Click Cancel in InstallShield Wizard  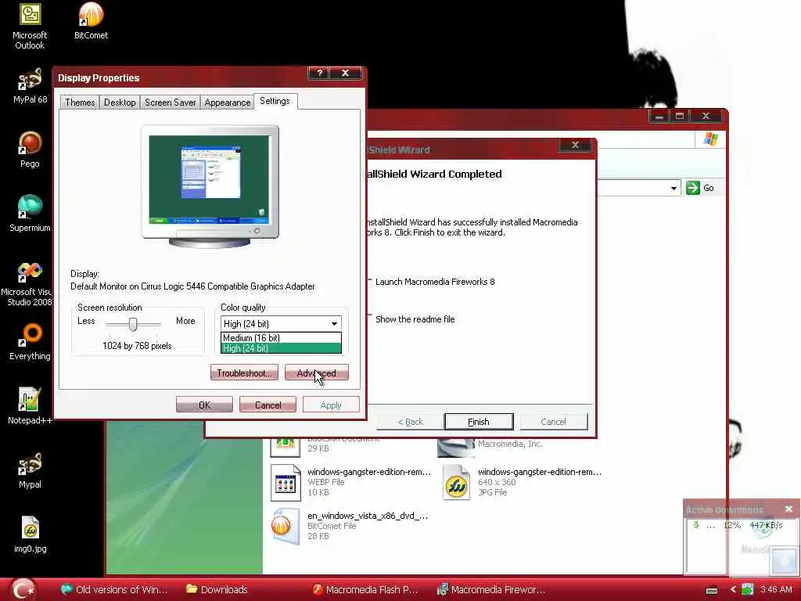coord(553,422)
